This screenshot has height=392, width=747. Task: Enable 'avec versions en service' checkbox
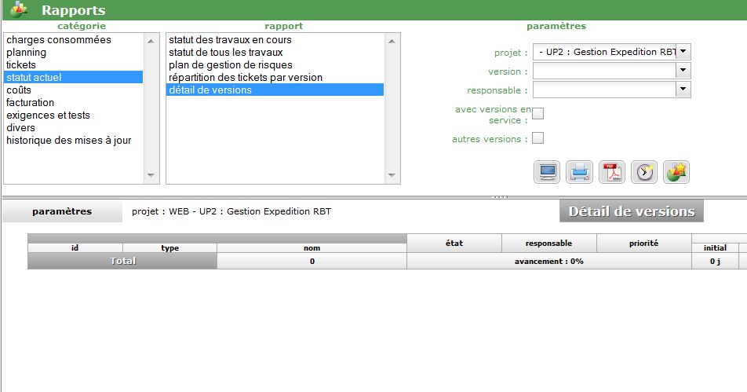537,114
